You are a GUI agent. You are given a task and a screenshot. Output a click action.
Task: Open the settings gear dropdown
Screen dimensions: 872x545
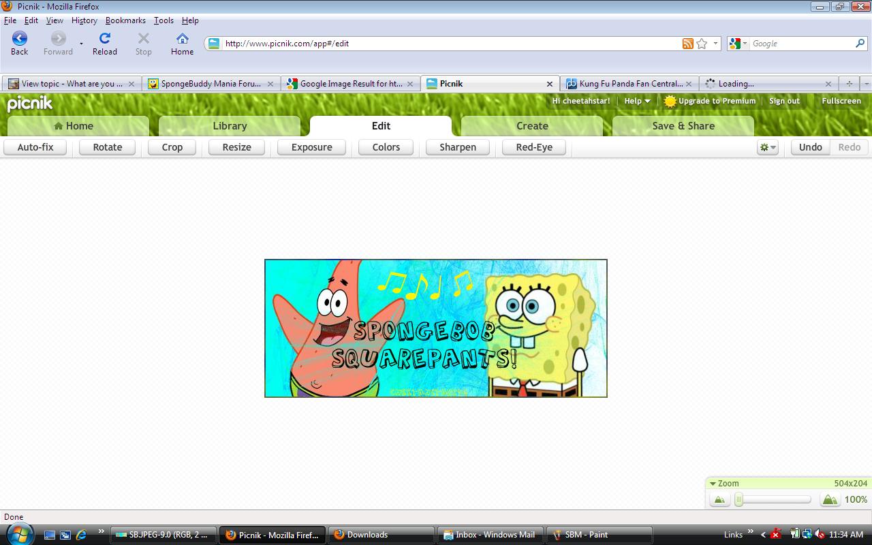pos(767,147)
